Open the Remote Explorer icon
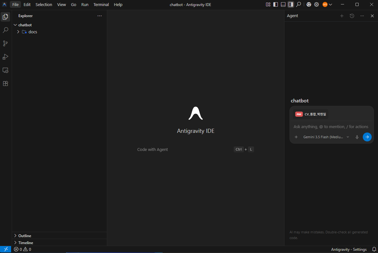The width and height of the screenshot is (378, 253). [5, 70]
